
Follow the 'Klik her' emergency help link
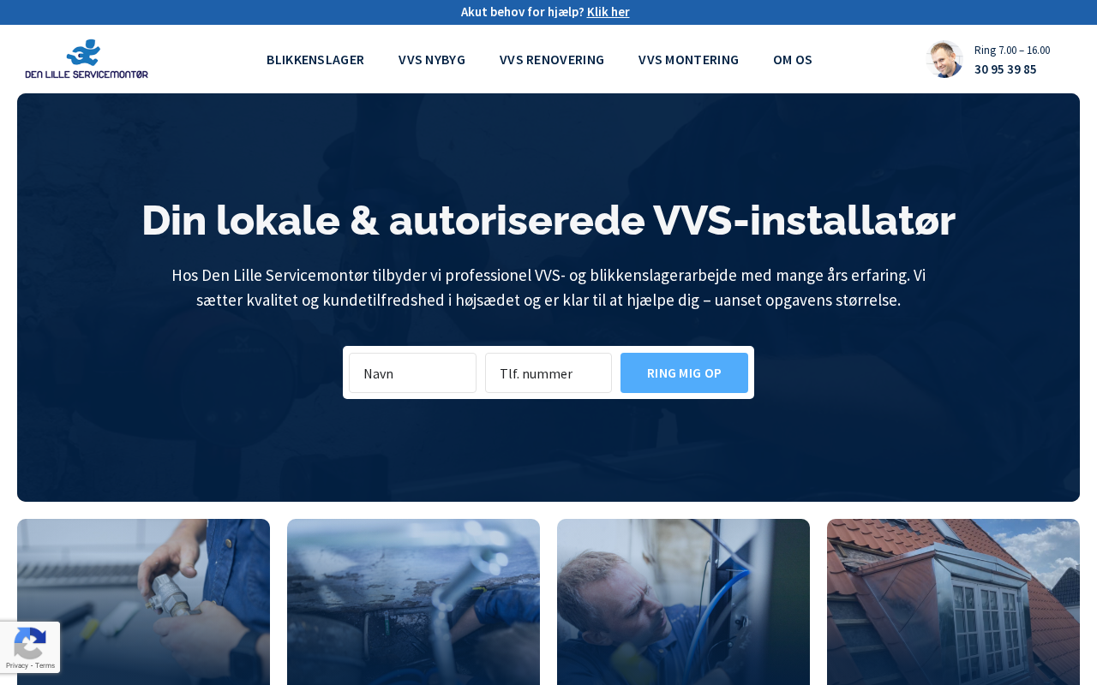point(608,12)
